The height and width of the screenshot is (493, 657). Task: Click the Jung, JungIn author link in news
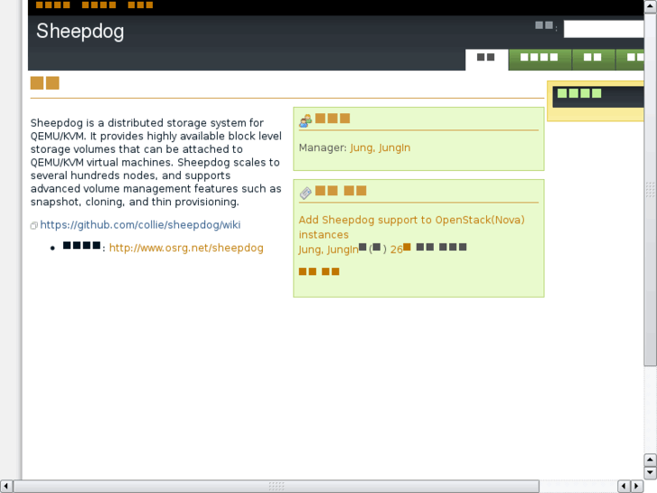(x=329, y=250)
